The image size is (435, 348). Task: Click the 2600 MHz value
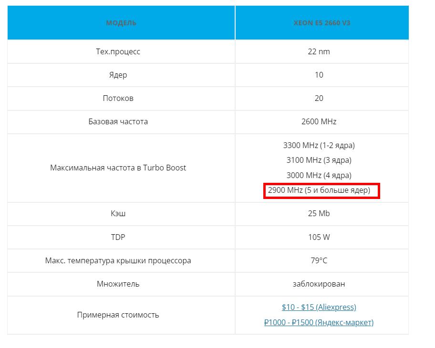point(319,121)
